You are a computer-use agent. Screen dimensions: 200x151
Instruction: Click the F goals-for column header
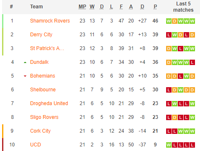click(x=121, y=7)
